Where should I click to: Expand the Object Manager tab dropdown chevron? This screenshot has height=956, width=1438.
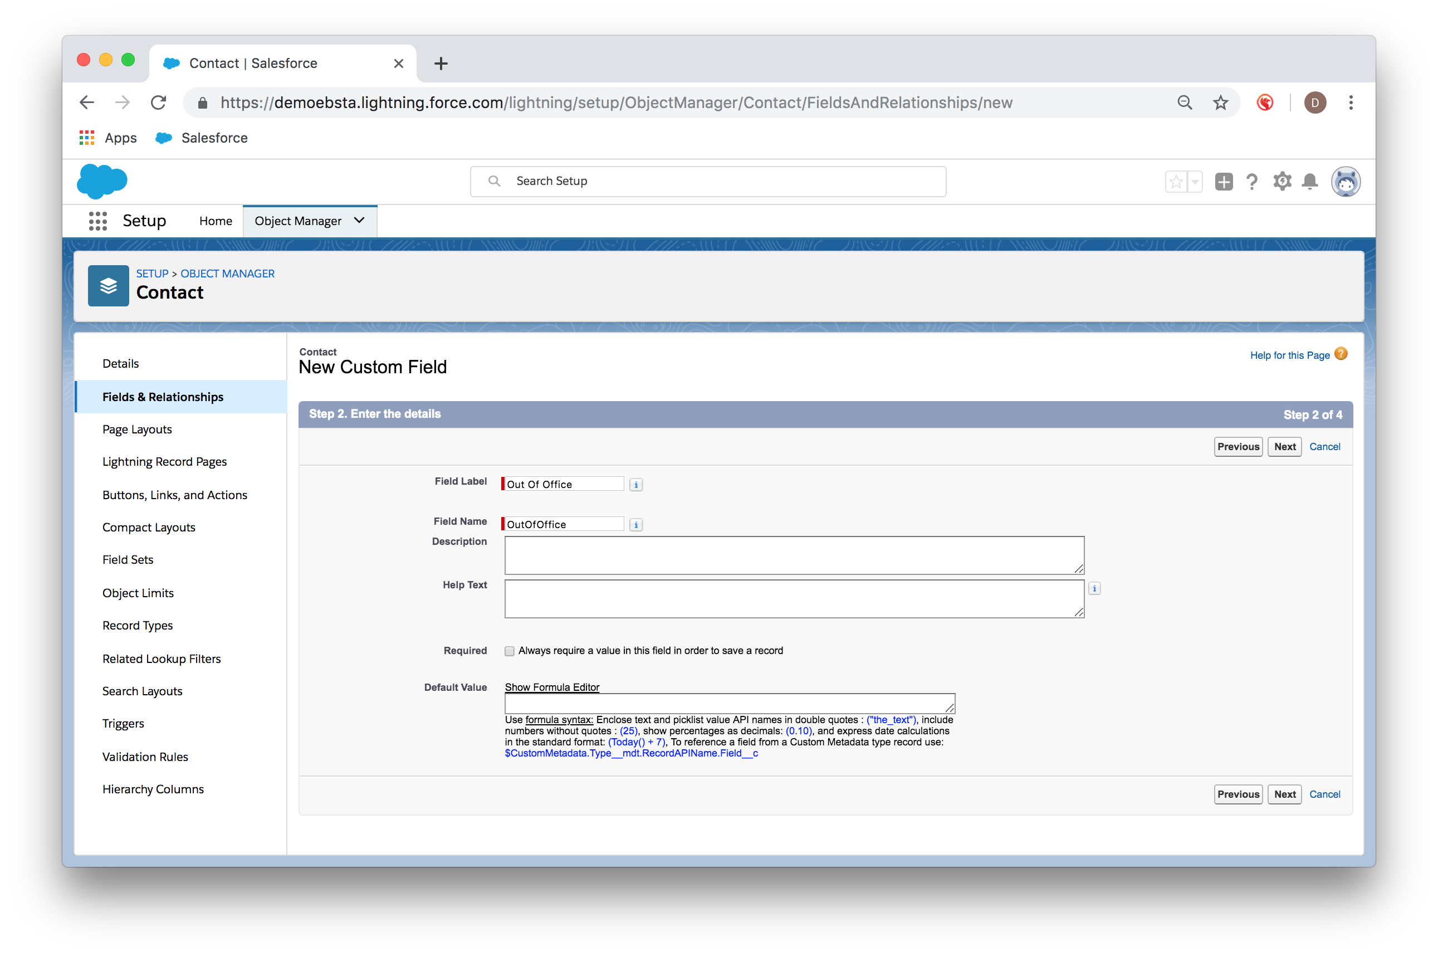[360, 220]
